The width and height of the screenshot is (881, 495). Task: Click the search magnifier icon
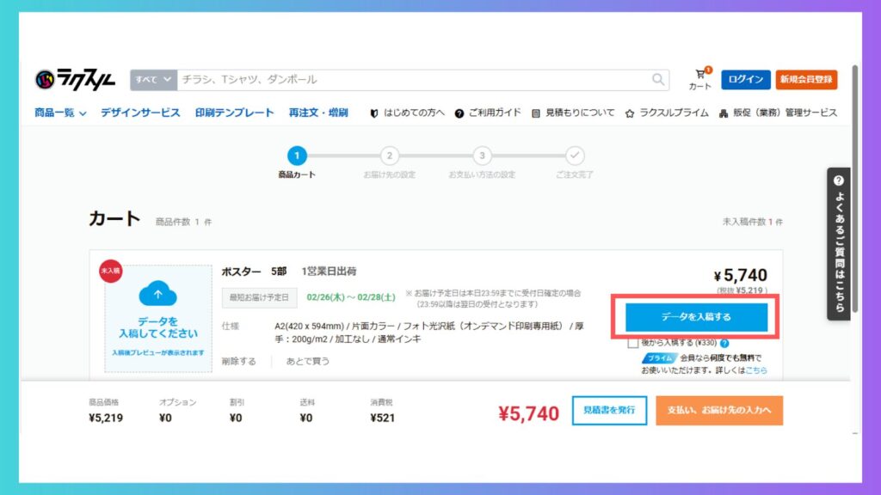coord(659,80)
